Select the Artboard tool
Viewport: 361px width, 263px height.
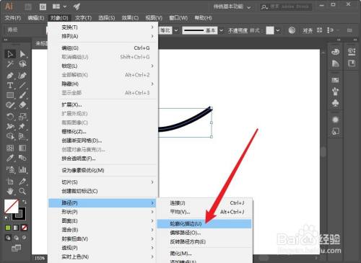coord(10,182)
